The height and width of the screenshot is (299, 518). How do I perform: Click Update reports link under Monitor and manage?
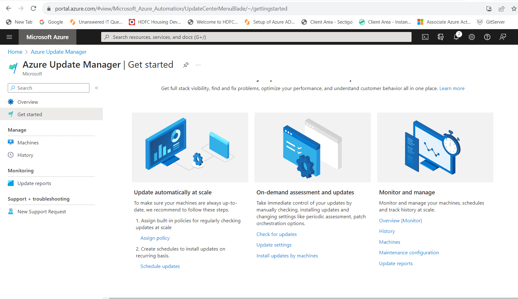(396, 264)
